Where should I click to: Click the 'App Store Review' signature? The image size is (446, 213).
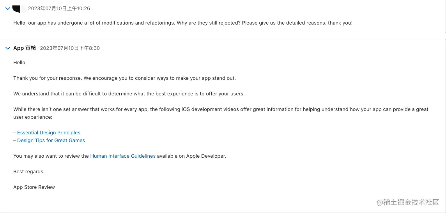[34, 187]
